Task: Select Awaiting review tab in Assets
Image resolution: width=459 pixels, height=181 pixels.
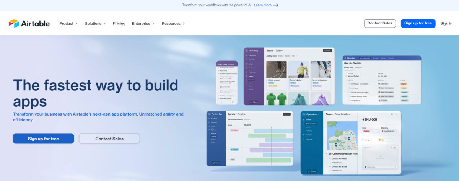Action: (x=272, y=56)
